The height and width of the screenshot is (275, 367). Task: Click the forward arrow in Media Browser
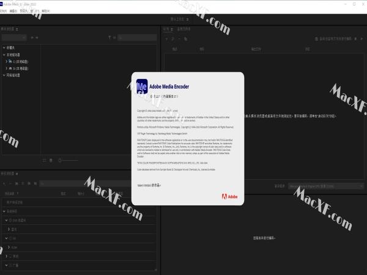[x=37, y=37]
